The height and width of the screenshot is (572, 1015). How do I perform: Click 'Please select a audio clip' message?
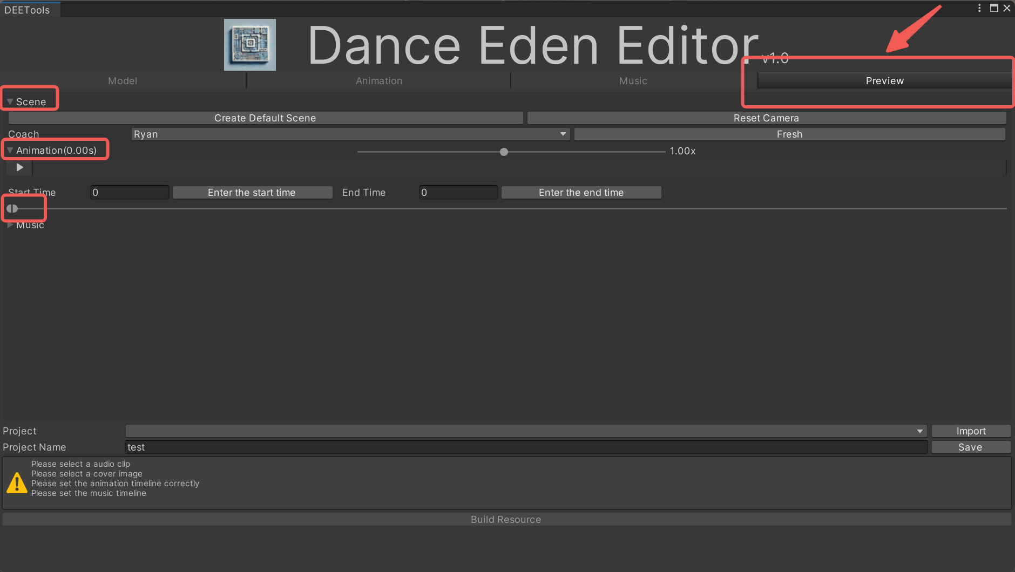click(x=80, y=464)
